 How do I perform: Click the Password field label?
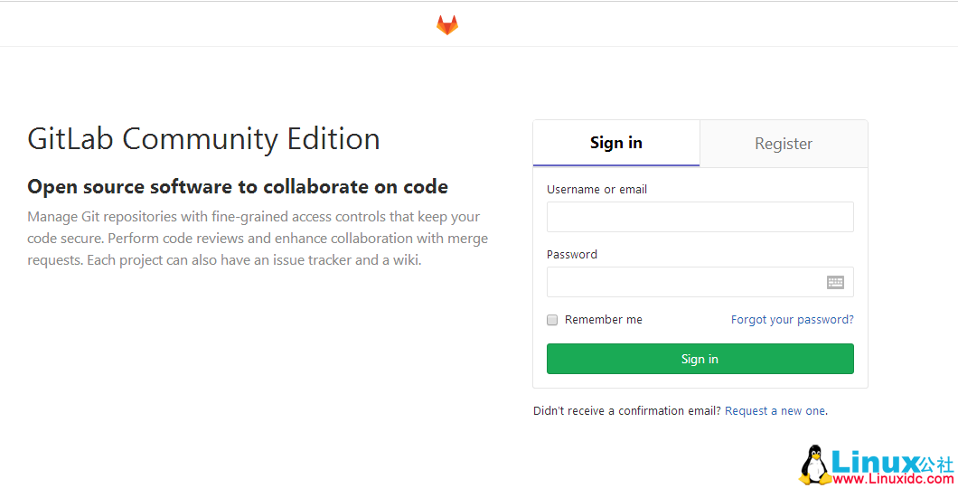click(x=572, y=255)
